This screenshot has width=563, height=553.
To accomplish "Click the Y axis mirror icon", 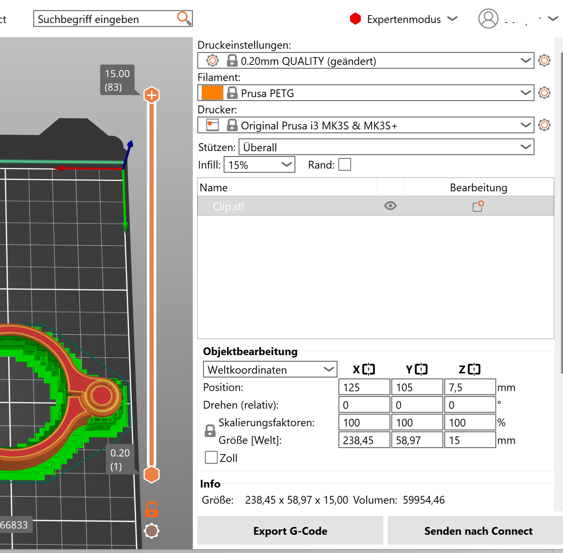I will pyautogui.click(x=421, y=369).
